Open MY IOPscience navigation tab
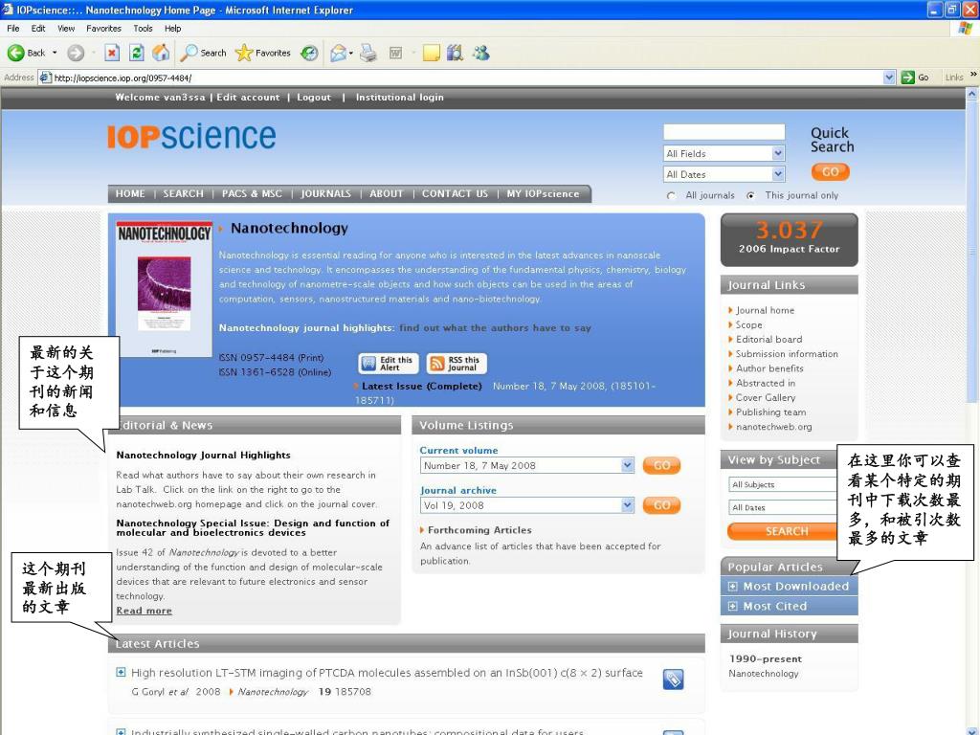Screen dimensions: 980x735 [x=543, y=193]
